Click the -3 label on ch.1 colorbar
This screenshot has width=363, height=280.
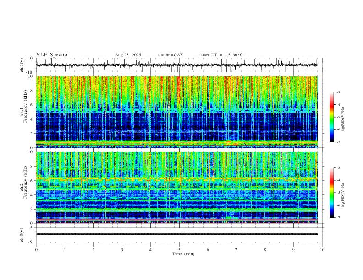tap(338, 92)
